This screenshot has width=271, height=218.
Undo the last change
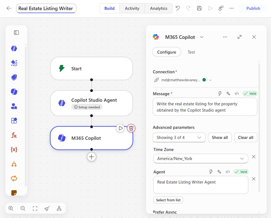(178, 8)
